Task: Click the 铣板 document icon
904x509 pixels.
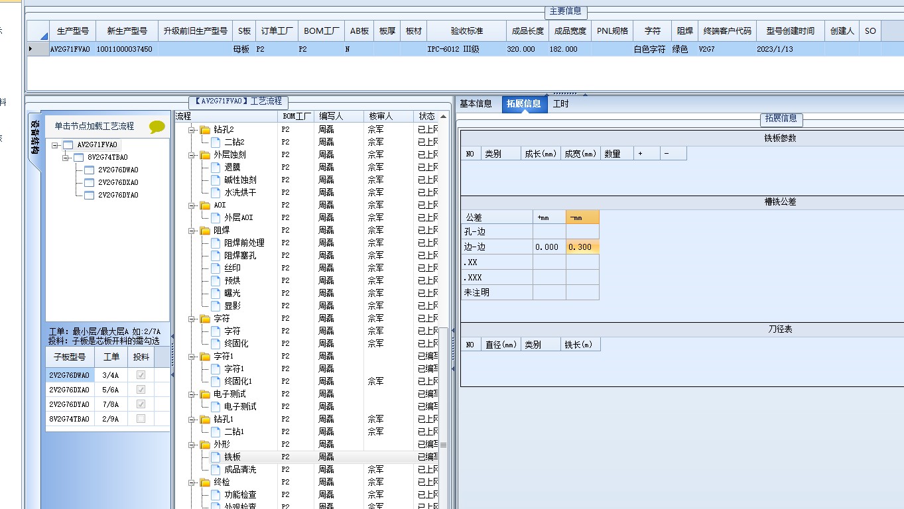Action: pyautogui.click(x=216, y=457)
